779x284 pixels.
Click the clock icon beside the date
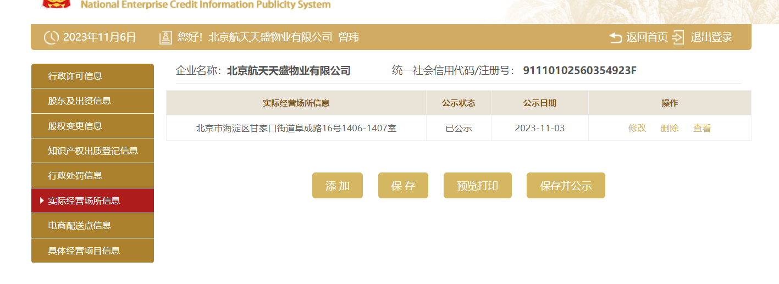click(x=51, y=37)
